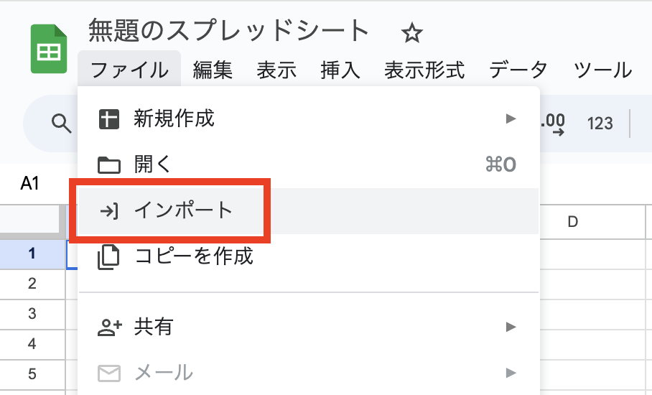Click the 開く folder icon

[x=108, y=165]
